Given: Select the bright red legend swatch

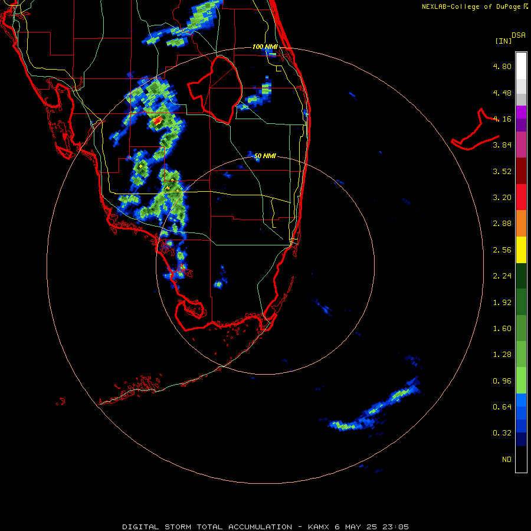Looking at the screenshot, I should [x=521, y=197].
